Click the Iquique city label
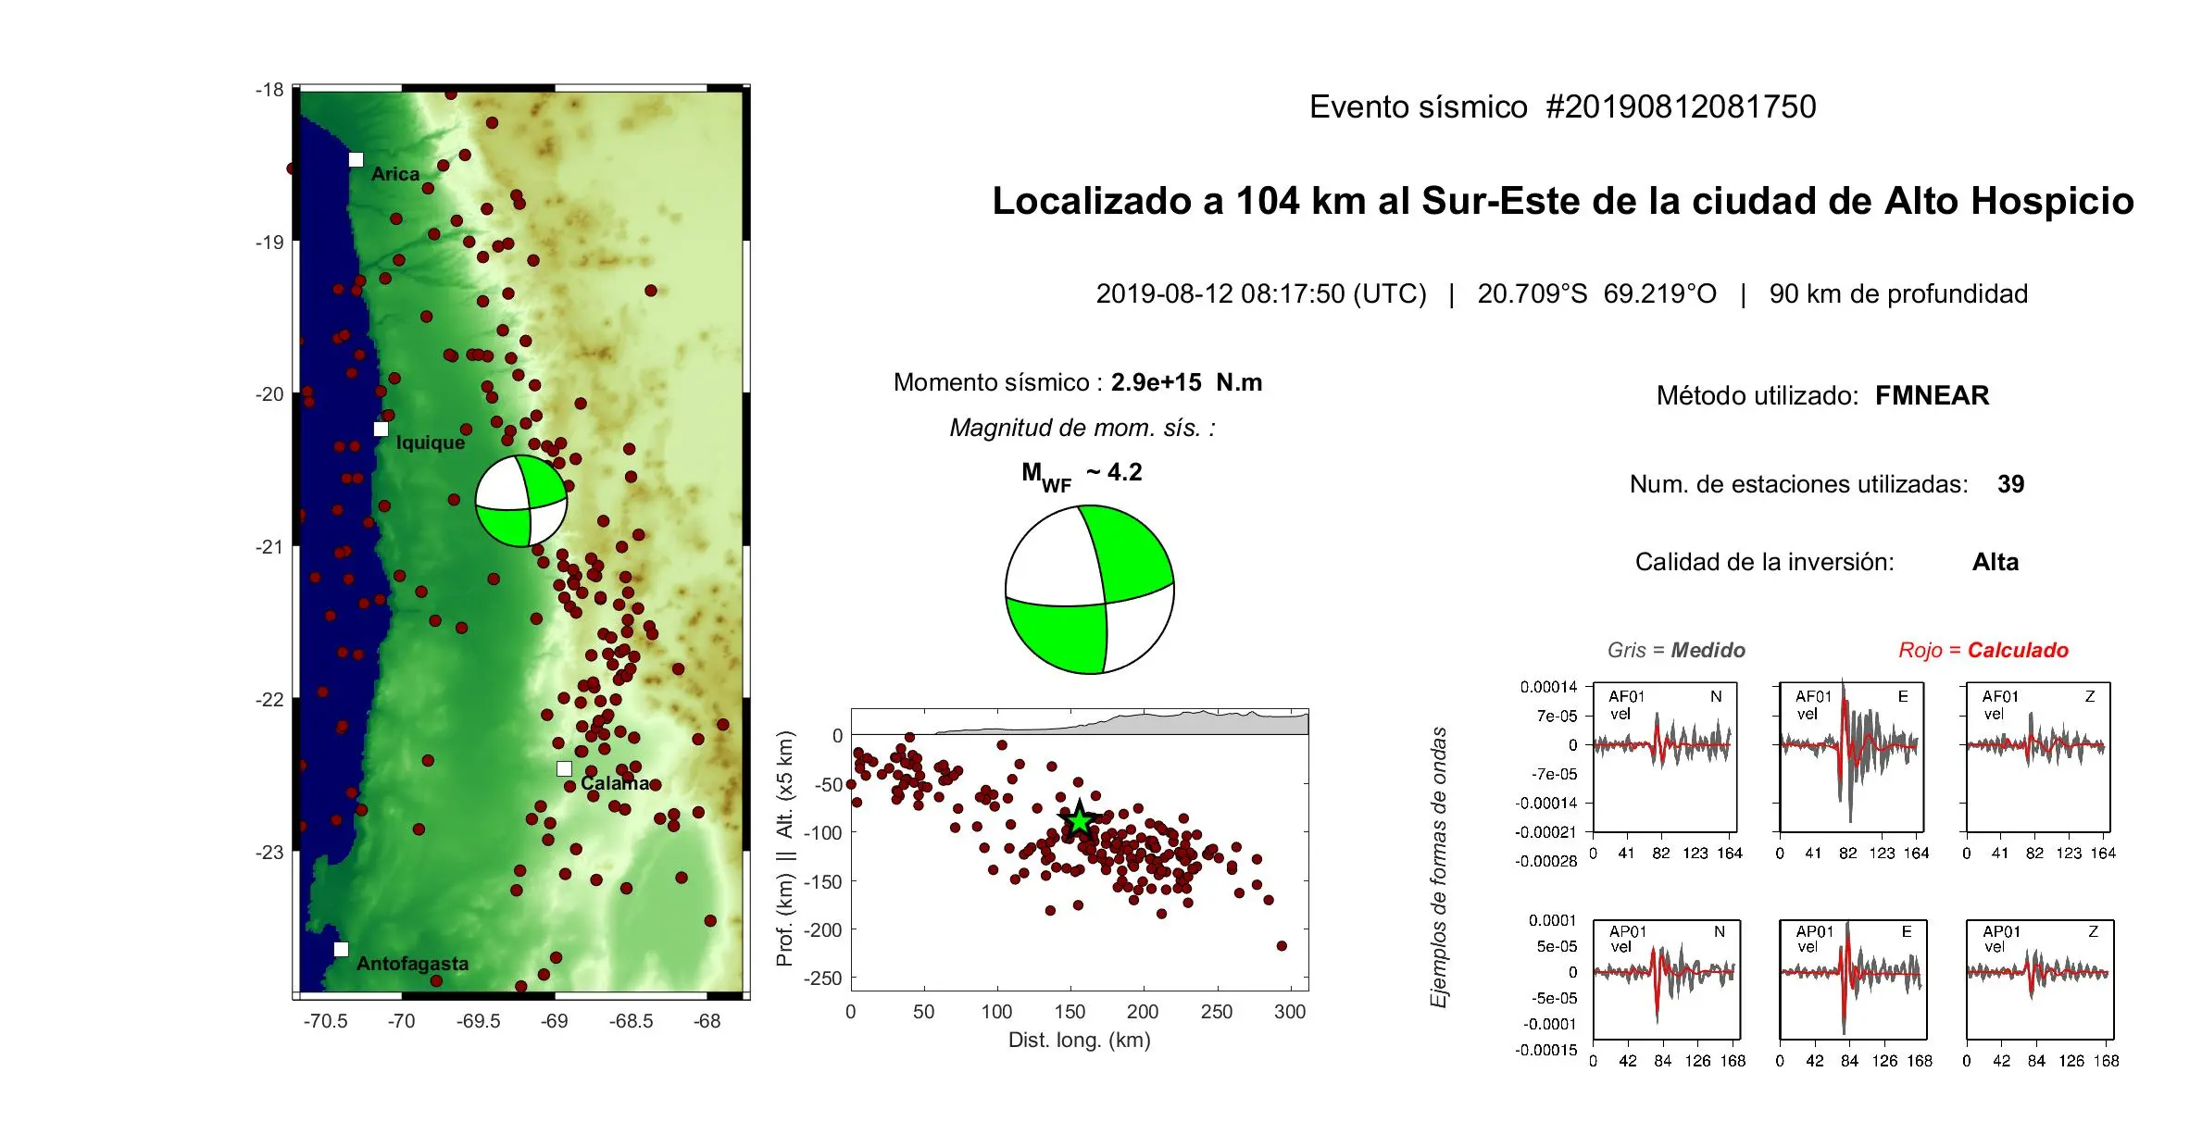 [x=430, y=443]
